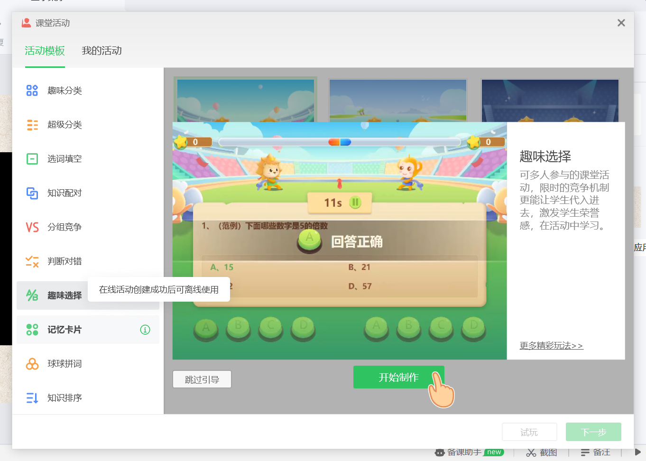Image resolution: width=646 pixels, height=461 pixels.
Task: Click the 超级分类 orange list icon
Action: 32,125
